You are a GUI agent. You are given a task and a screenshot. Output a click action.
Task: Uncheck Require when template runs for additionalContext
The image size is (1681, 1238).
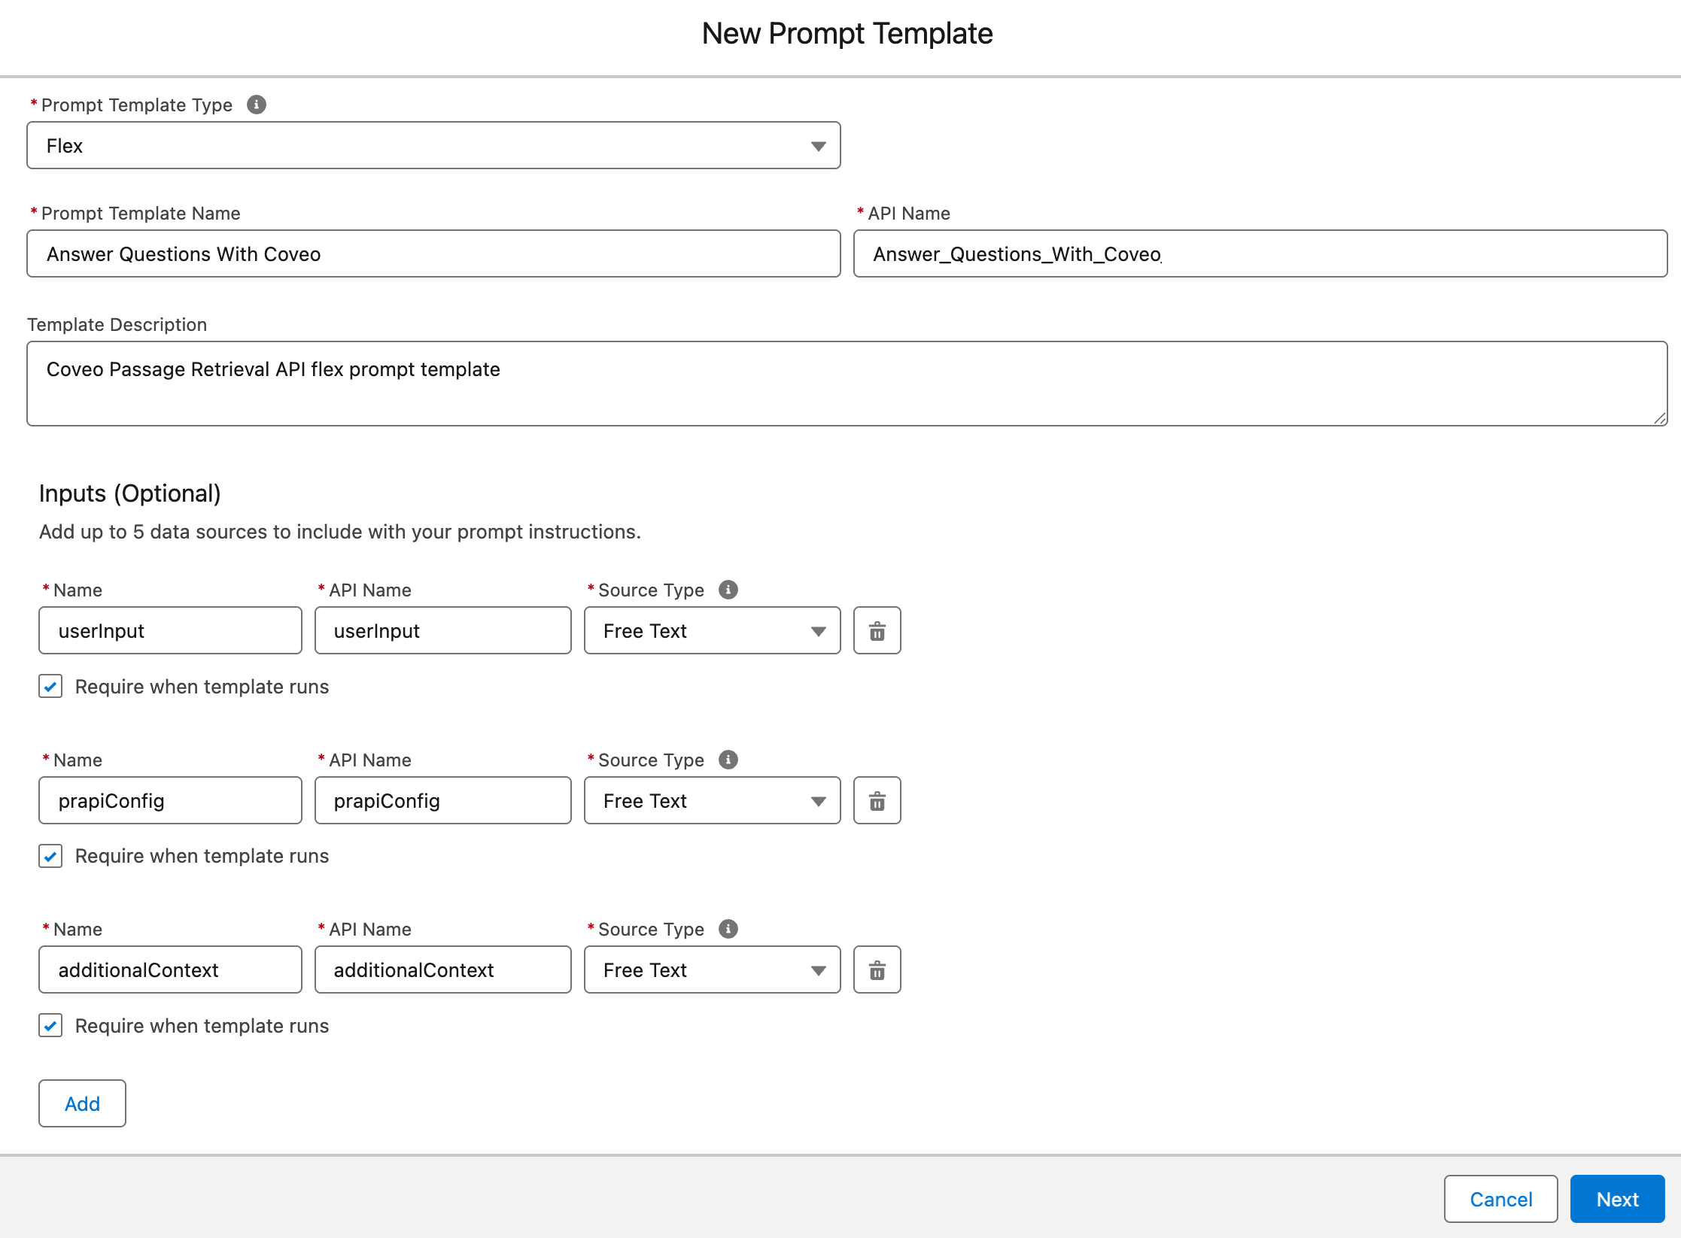click(50, 1026)
